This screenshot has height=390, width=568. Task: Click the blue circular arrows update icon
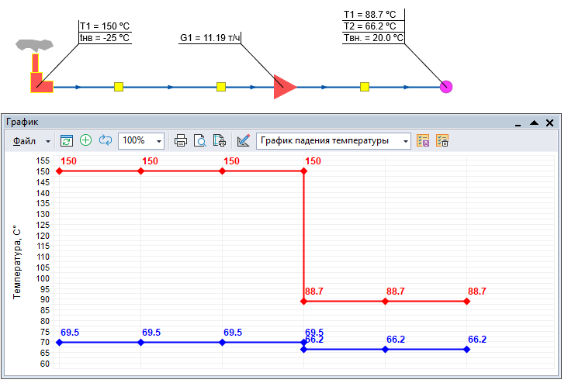(x=105, y=140)
